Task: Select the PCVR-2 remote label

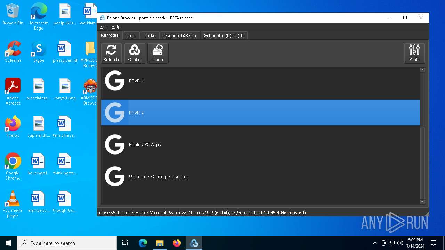Action: pyautogui.click(x=137, y=112)
